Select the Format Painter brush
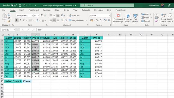174x98 pixels. 9,21
